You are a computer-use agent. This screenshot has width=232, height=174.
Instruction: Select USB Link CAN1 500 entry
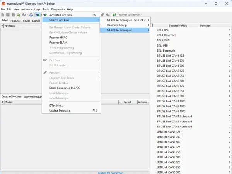191,142
